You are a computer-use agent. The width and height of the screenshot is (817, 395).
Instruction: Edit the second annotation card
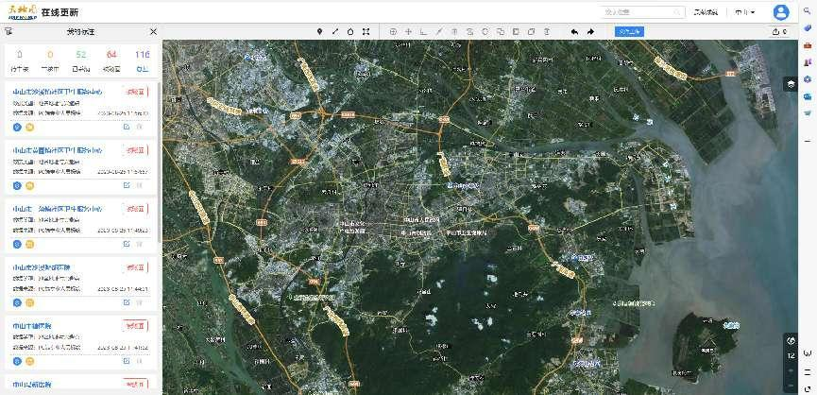pos(127,185)
